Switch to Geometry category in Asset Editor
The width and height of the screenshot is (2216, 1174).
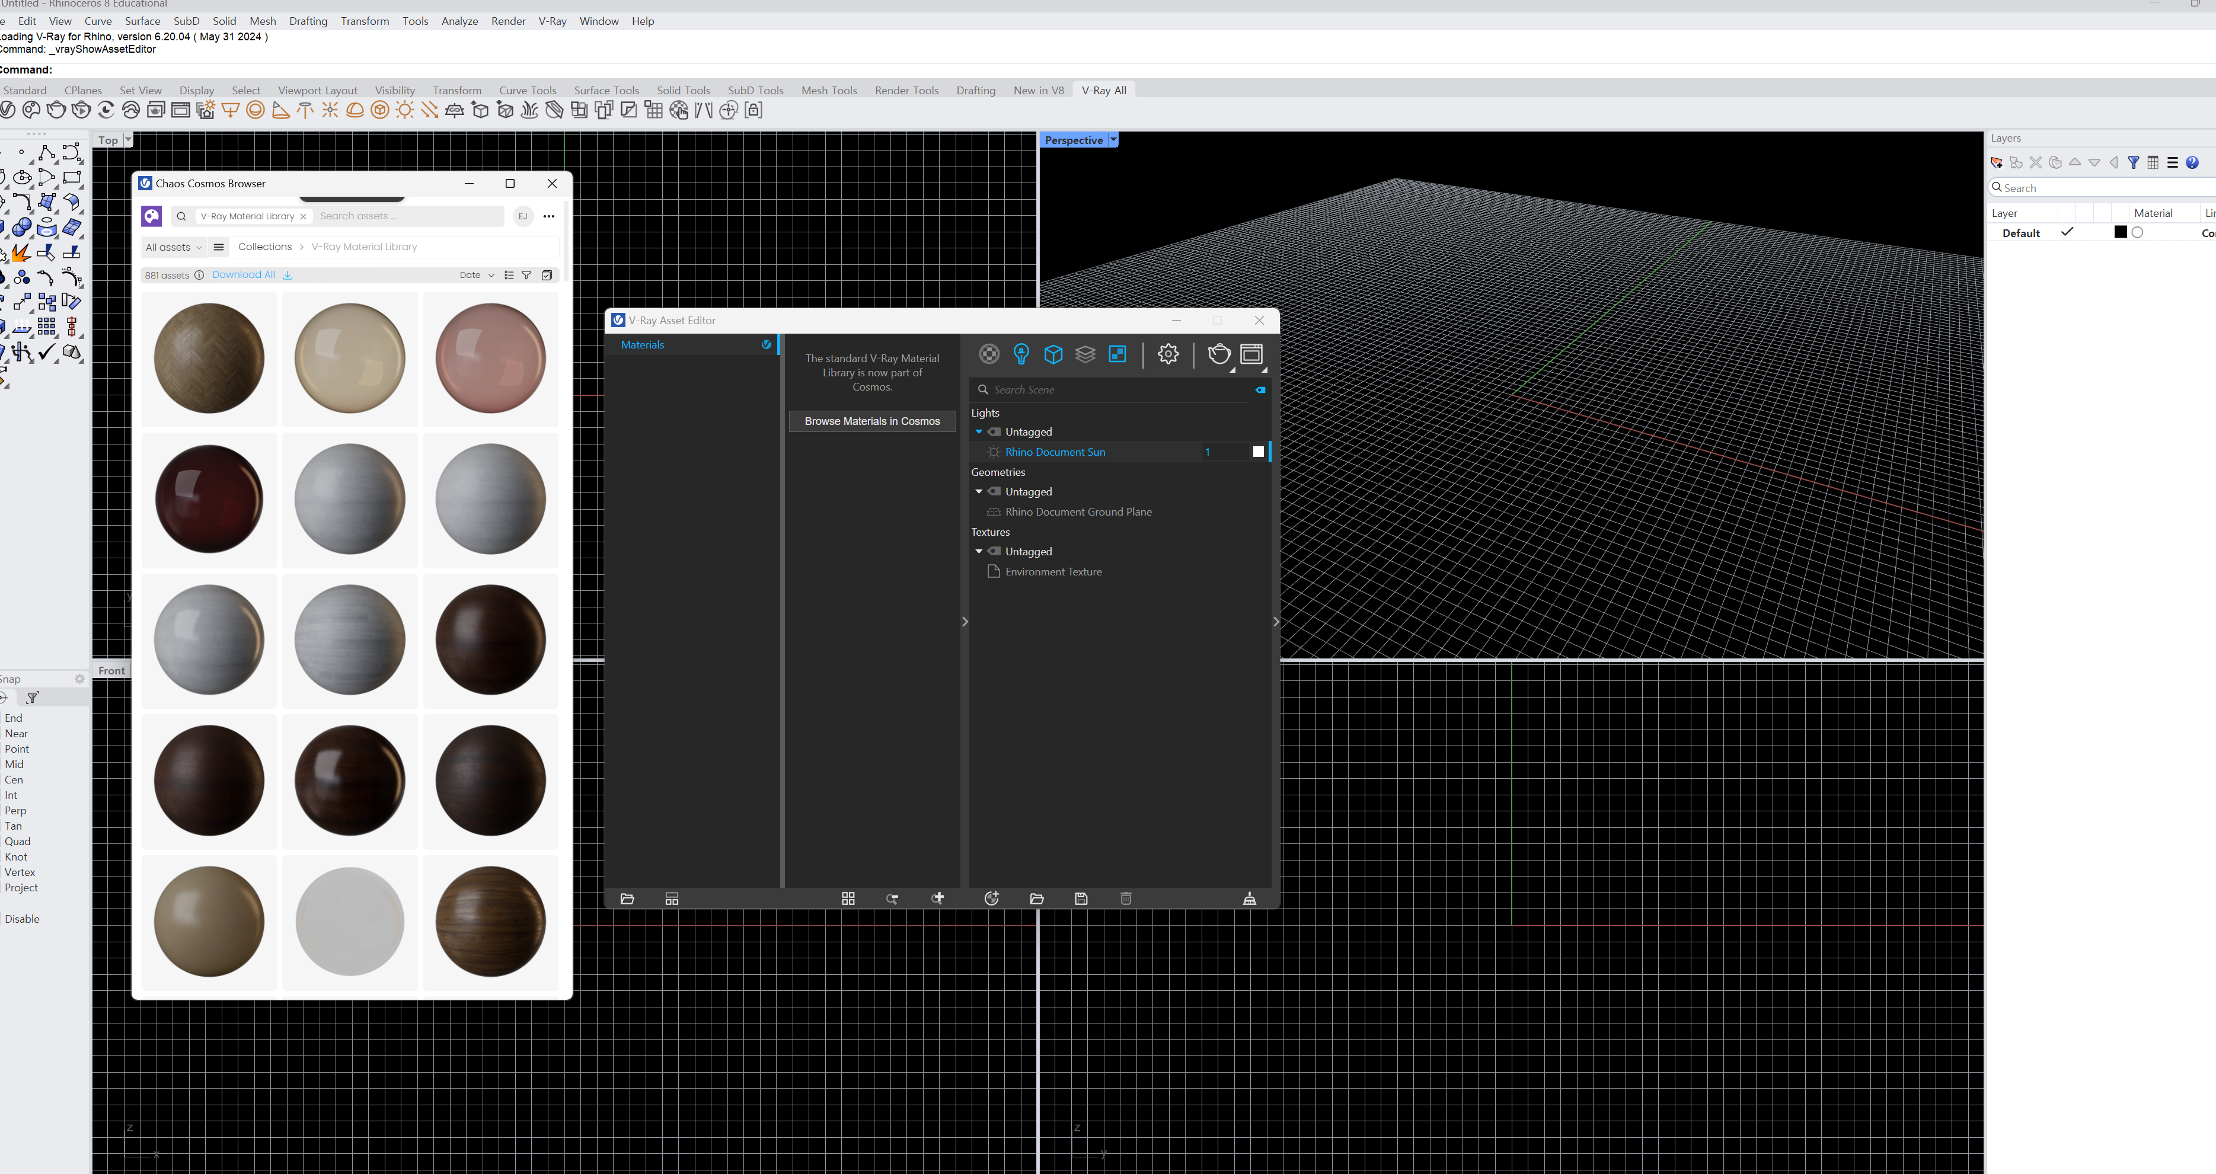pos(1053,354)
